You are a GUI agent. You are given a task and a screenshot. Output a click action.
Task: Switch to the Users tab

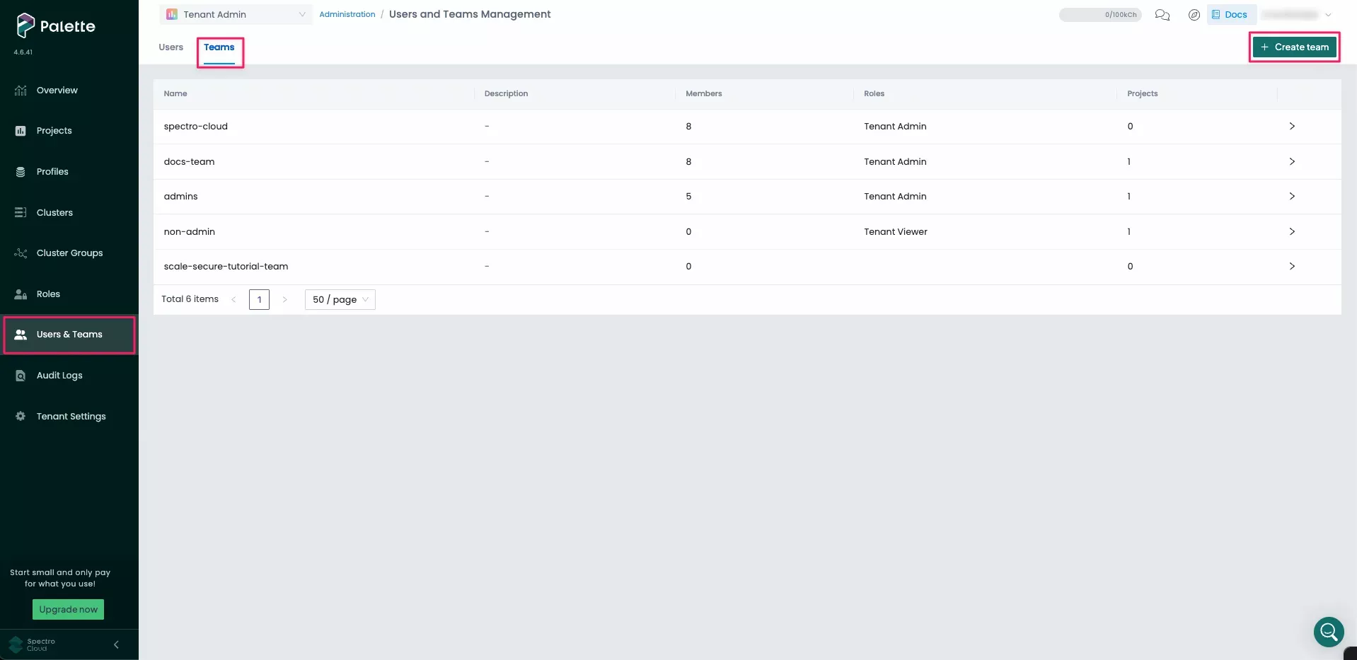[171, 47]
